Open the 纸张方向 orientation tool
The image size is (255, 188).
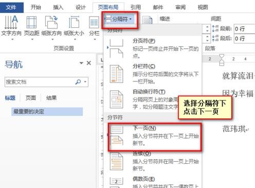click(51, 27)
